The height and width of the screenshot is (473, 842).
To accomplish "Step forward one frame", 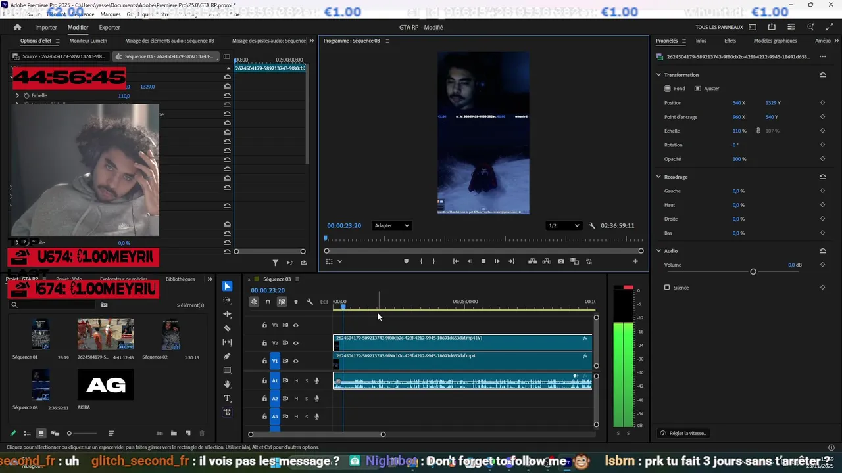I will (x=497, y=261).
